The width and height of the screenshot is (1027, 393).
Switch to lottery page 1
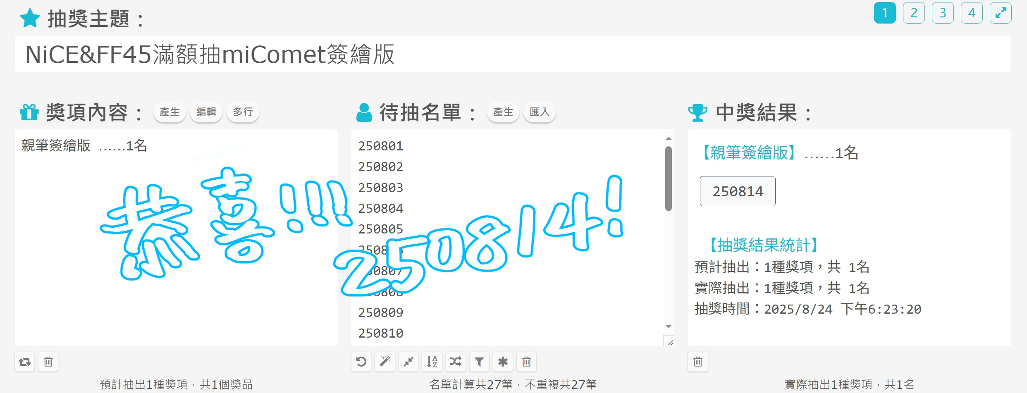(885, 13)
